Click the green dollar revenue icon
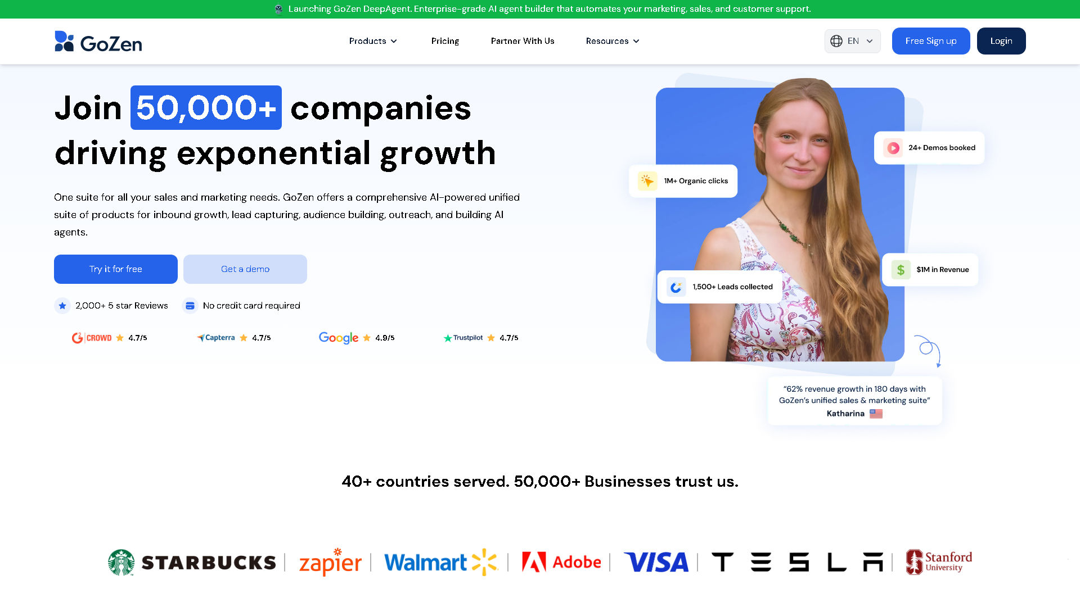This screenshot has width=1080, height=607. point(901,270)
